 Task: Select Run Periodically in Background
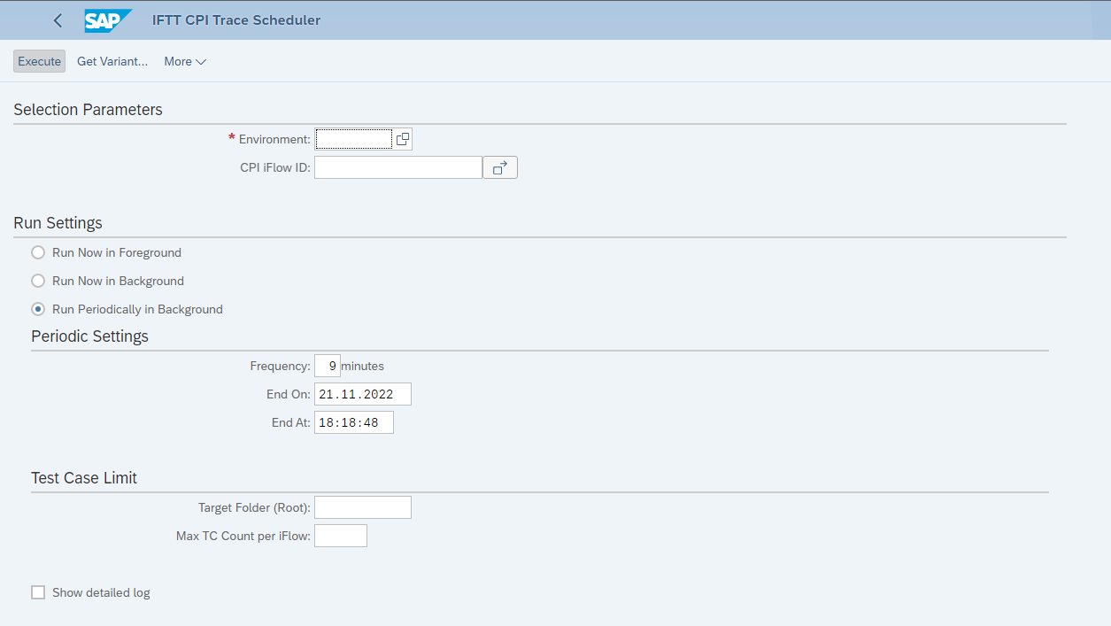(36, 309)
